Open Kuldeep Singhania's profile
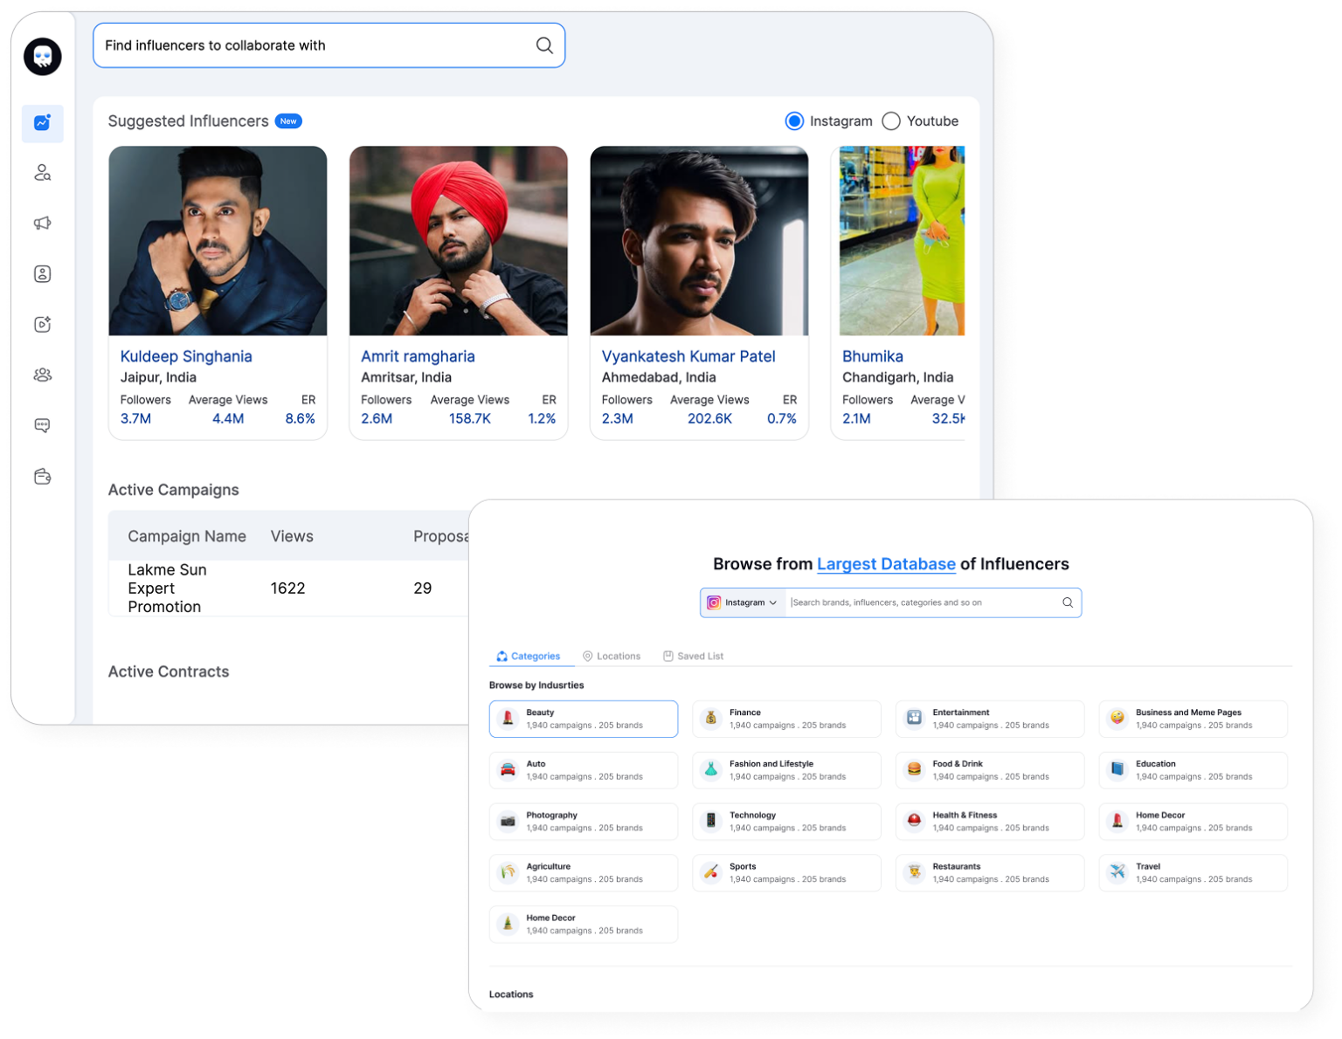1342x1039 pixels. pos(186,355)
